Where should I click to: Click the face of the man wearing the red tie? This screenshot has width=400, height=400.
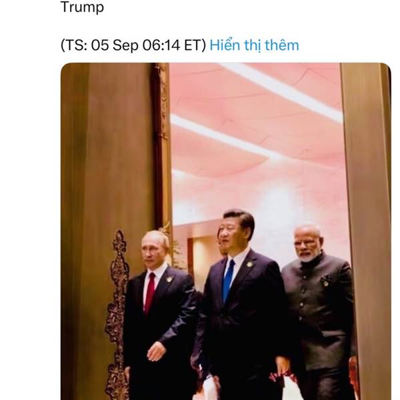[x=153, y=250]
